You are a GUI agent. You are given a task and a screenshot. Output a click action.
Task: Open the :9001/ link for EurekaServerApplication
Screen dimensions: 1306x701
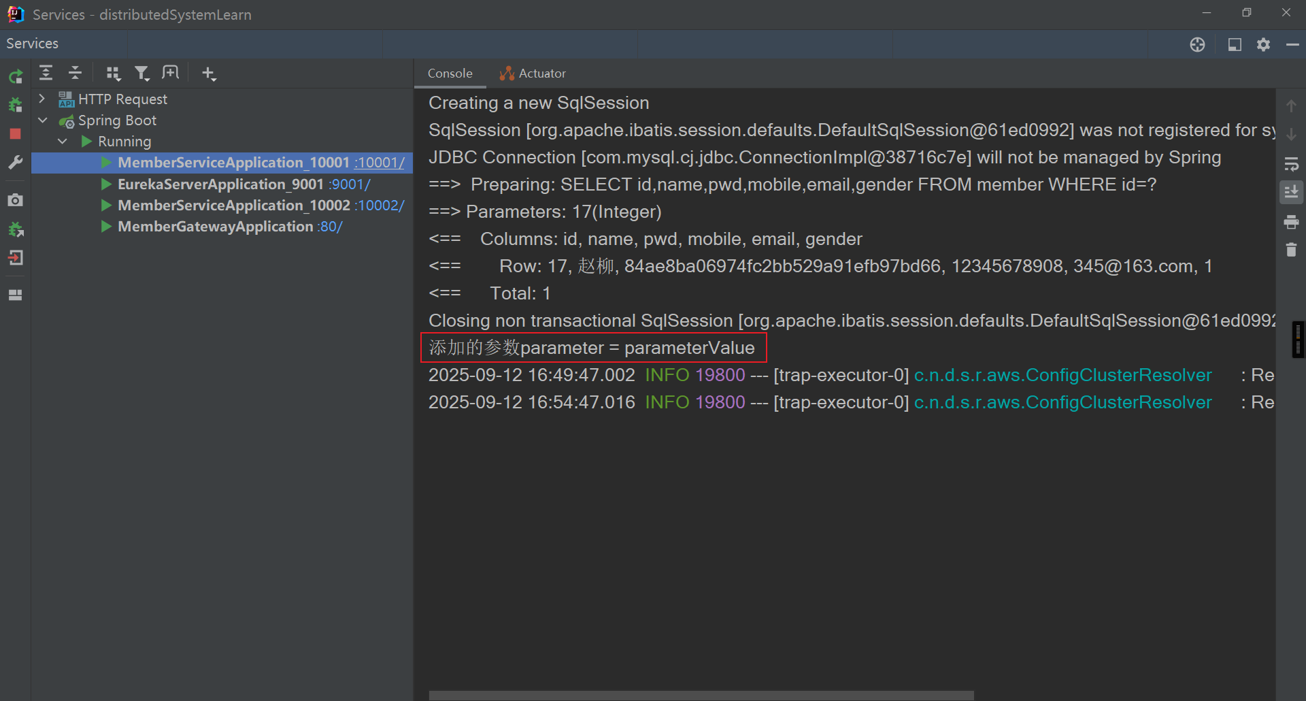coord(350,184)
